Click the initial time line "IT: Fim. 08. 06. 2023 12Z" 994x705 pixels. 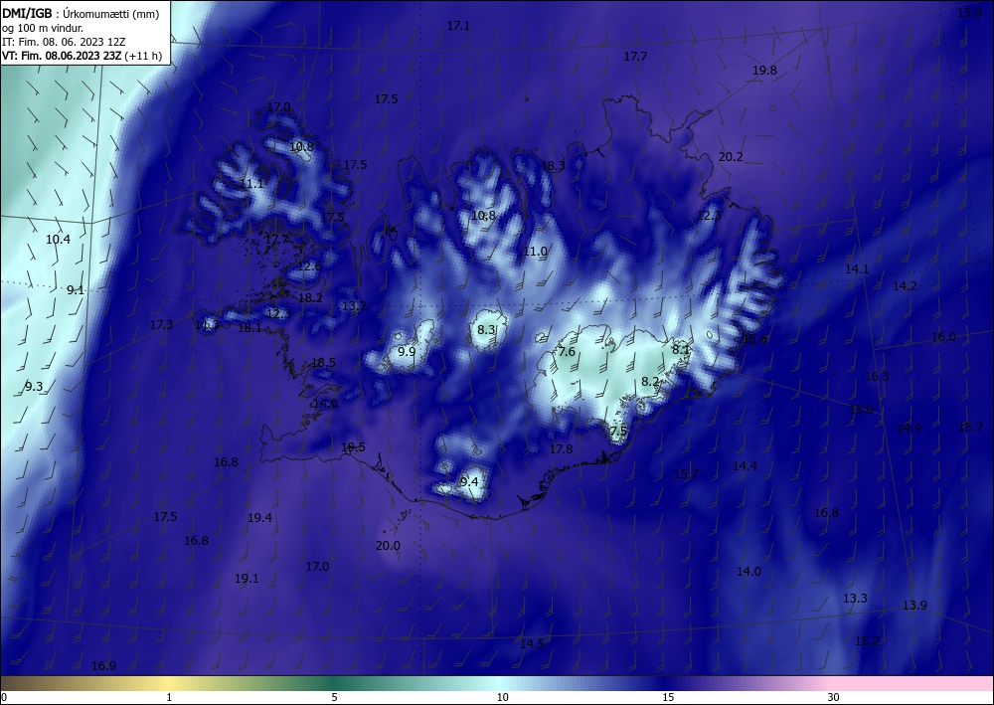coord(64,42)
